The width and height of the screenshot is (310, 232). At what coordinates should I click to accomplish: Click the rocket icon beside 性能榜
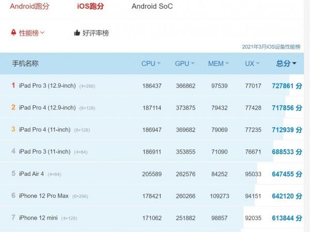coord(13,32)
